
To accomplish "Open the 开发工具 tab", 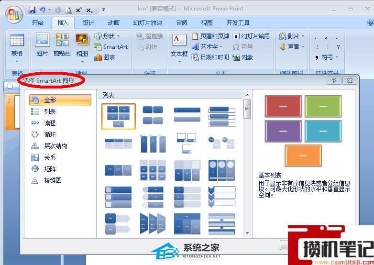I will [x=238, y=22].
